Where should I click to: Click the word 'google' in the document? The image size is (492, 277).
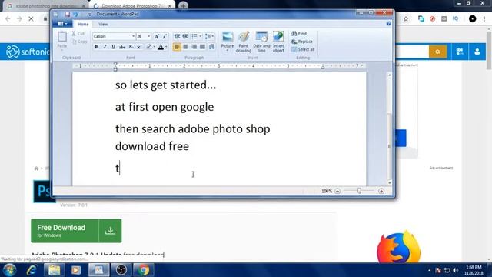tap(196, 108)
